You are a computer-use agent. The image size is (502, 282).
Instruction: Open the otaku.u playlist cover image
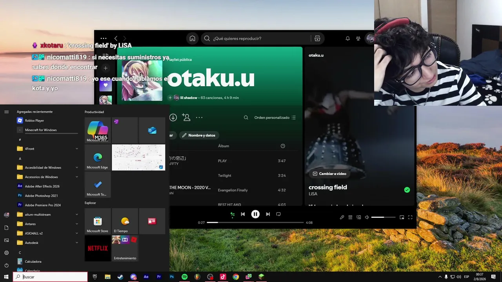coord(142,80)
